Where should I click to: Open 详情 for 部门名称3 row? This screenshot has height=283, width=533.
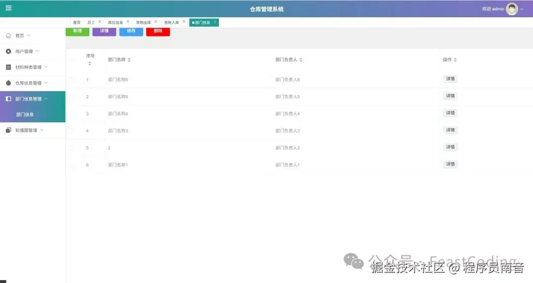451,130
